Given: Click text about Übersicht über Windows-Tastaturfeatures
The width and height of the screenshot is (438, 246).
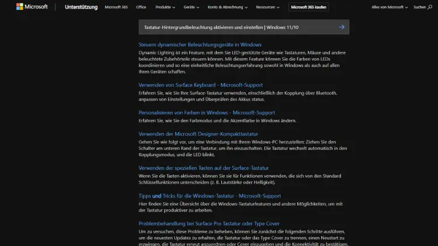Looking at the screenshot, I should [x=241, y=207].
